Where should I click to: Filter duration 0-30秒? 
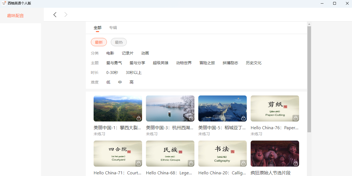tap(112, 73)
